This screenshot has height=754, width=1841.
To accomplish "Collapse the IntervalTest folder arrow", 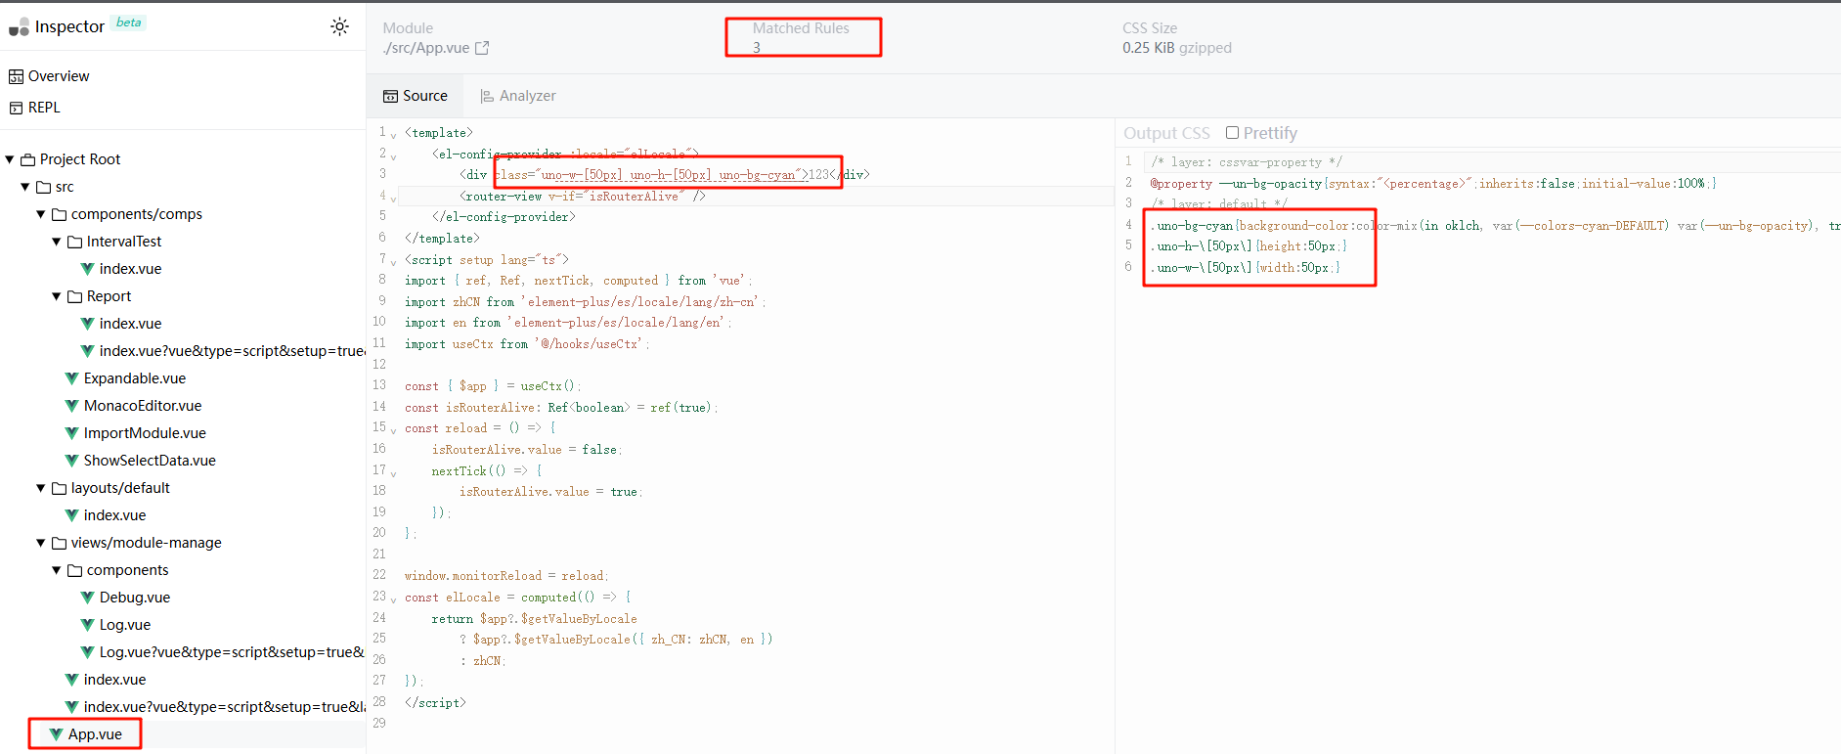I will [57, 242].
